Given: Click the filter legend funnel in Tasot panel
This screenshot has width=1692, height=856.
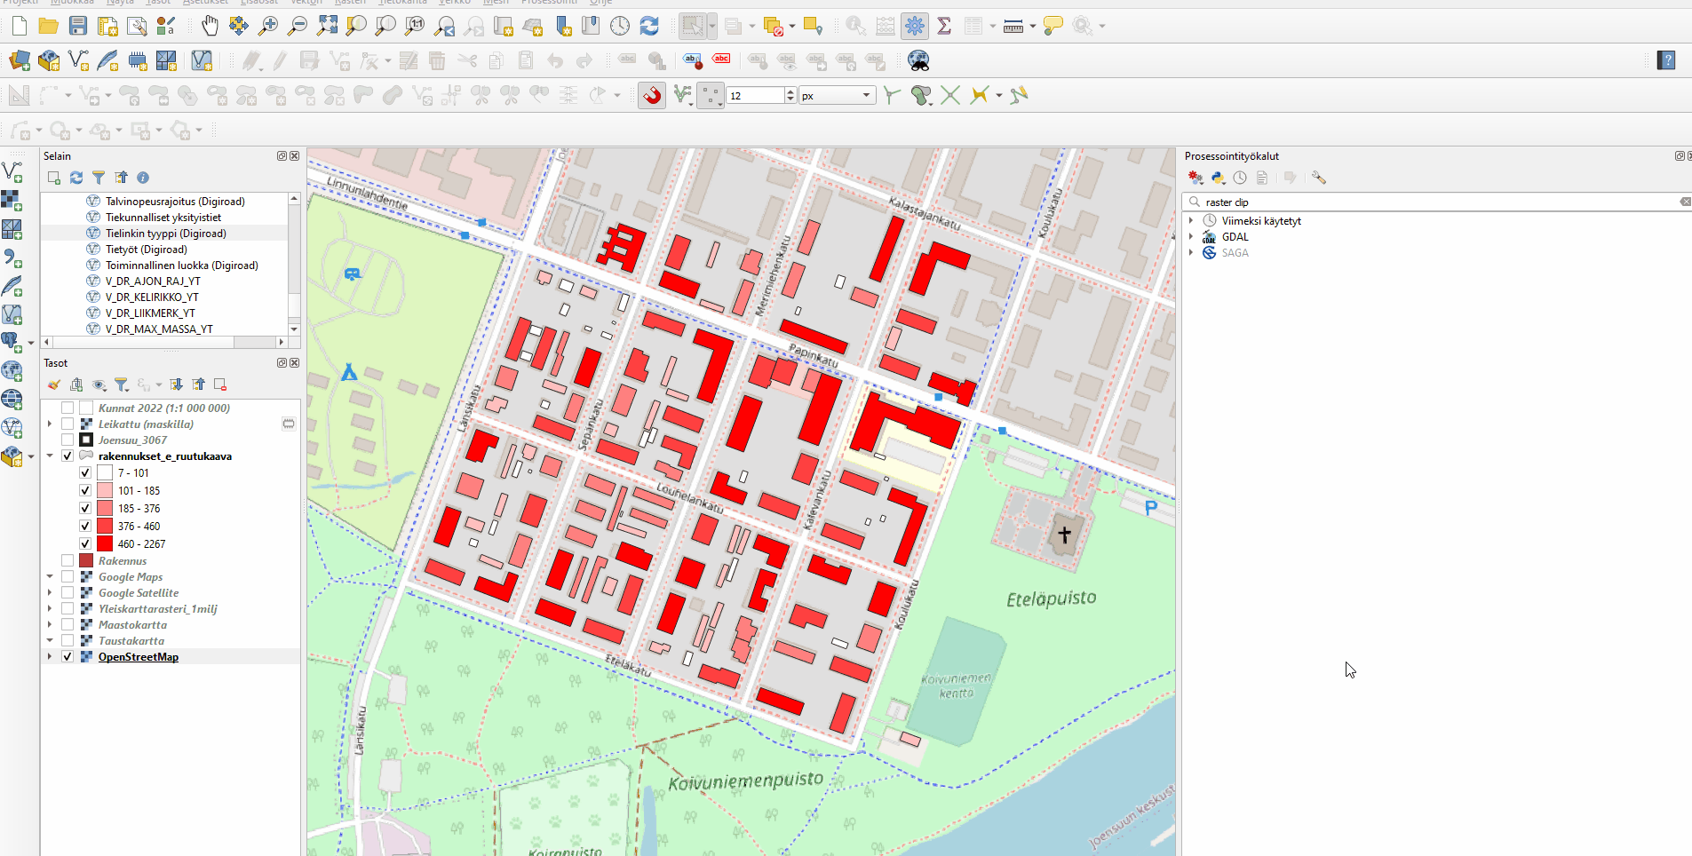Looking at the screenshot, I should (122, 384).
